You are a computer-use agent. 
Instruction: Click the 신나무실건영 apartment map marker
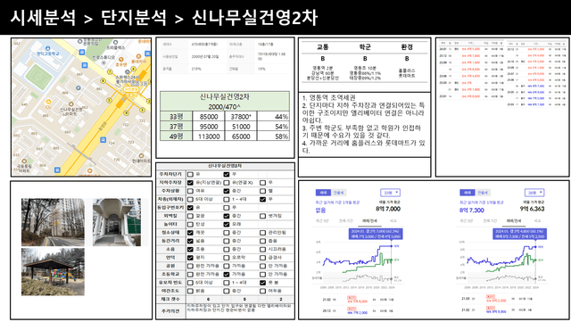[71, 104]
